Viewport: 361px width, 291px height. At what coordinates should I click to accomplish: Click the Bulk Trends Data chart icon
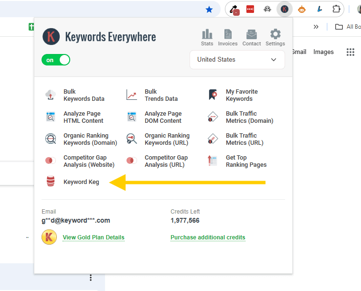click(132, 95)
